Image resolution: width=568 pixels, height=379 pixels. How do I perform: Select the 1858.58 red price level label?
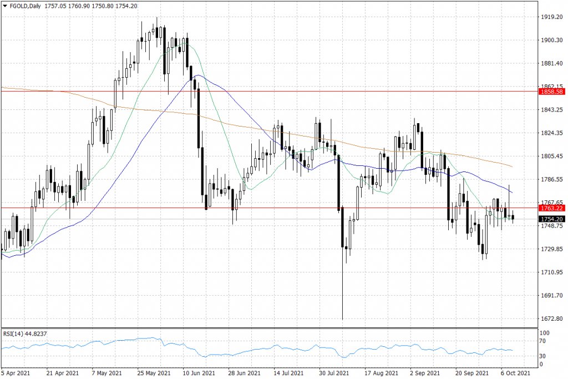coord(552,92)
